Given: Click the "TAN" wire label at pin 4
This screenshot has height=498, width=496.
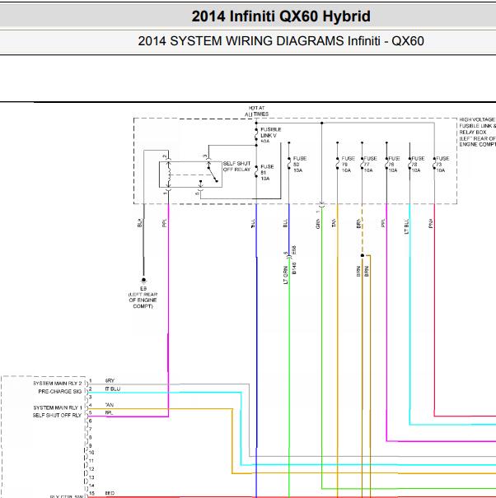Looking at the screenshot, I should (x=109, y=405).
